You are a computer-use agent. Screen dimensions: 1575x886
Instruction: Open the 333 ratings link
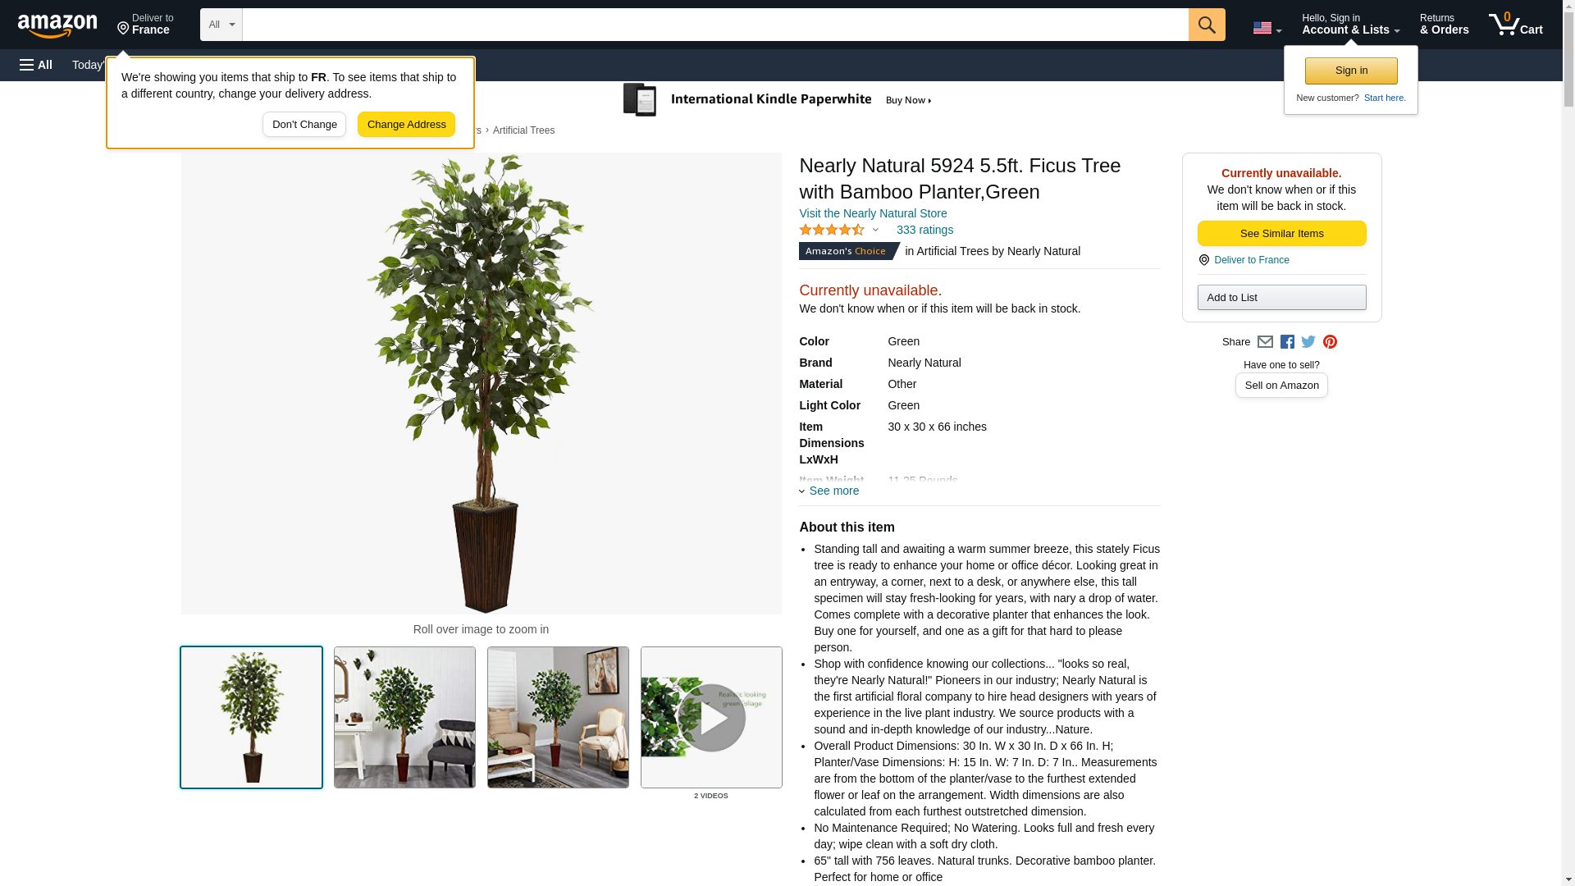[x=924, y=230]
